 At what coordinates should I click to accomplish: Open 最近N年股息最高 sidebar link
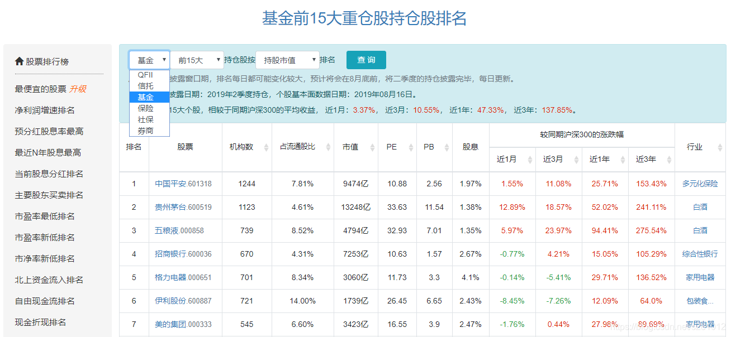48,153
